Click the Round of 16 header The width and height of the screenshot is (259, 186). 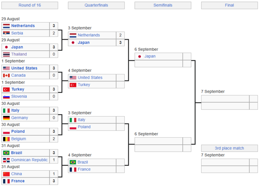(x=29, y=5)
